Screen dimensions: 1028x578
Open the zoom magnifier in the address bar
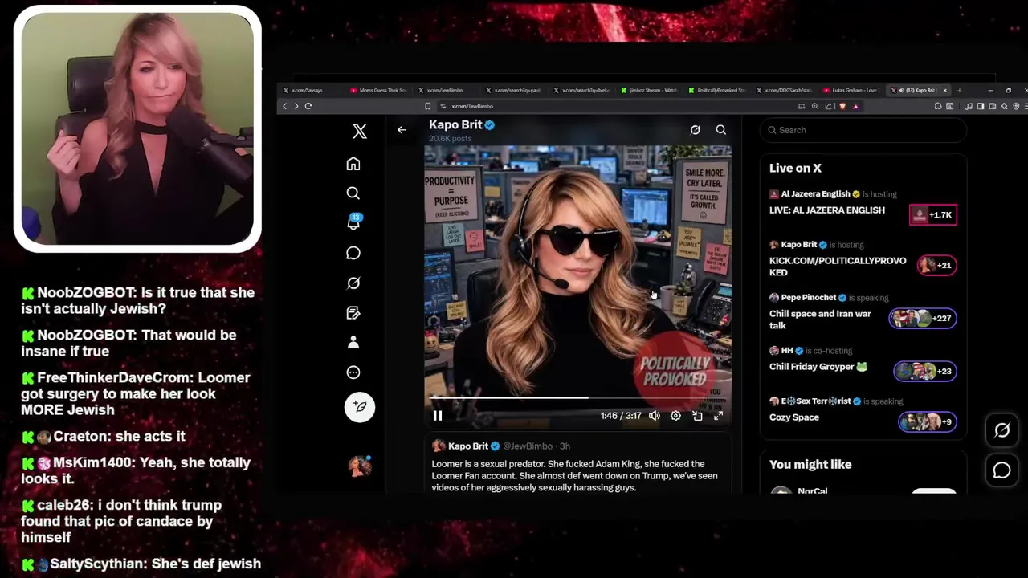pyautogui.click(x=815, y=106)
